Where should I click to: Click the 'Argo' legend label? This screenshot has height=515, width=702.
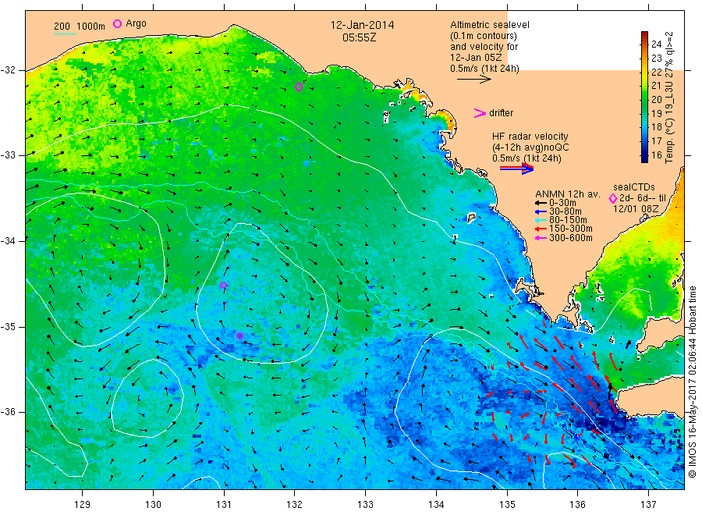coord(136,23)
